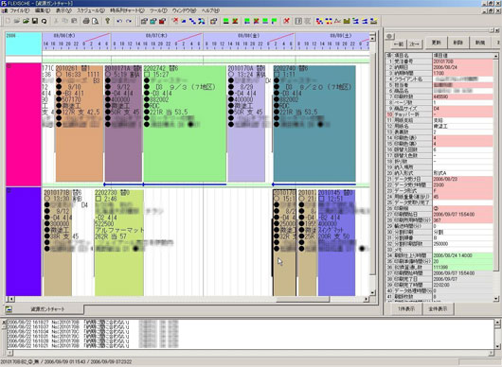The image size is (502, 367).
Task: Click the key icon in toolbar
Action: tap(108, 21)
